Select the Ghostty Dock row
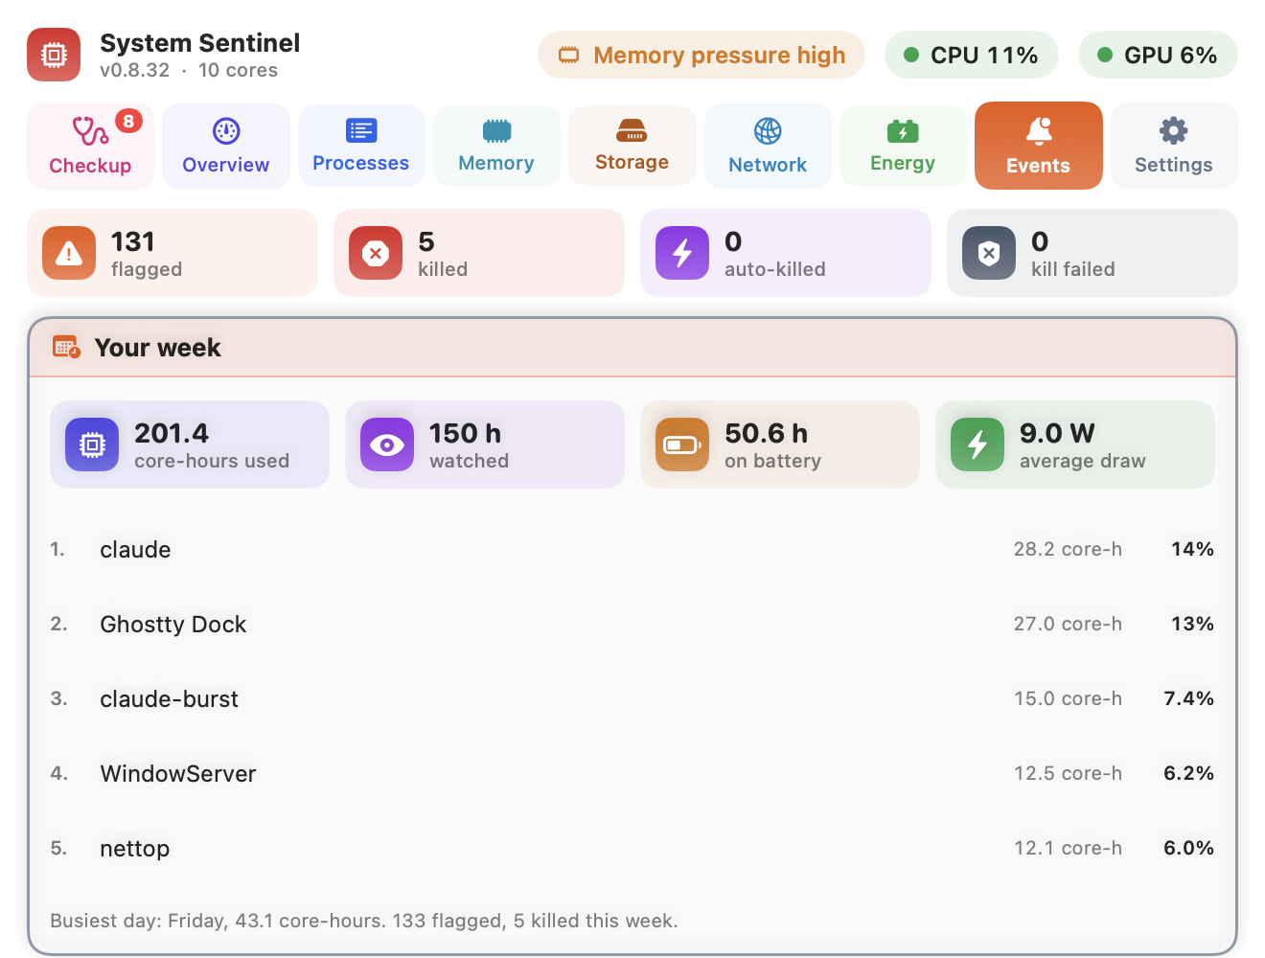 pos(632,624)
